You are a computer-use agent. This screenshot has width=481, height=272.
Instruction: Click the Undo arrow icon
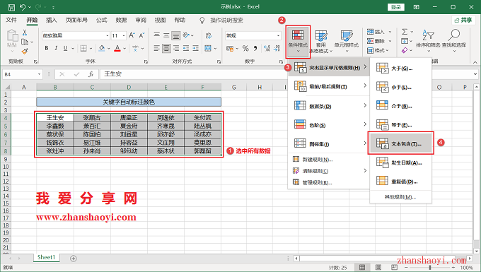[23, 7]
